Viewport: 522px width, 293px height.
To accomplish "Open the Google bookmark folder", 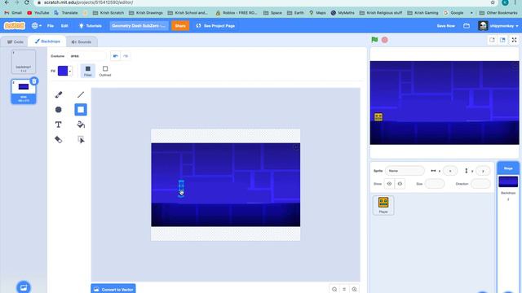I will point(454,13).
